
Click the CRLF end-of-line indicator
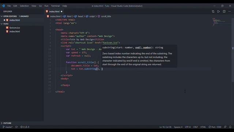click(x=195, y=127)
